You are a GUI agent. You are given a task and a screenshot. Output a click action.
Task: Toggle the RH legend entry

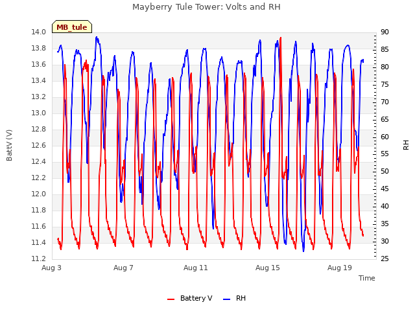(235, 298)
